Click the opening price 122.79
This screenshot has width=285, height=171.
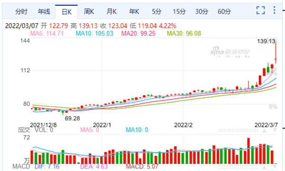pyautogui.click(x=58, y=26)
